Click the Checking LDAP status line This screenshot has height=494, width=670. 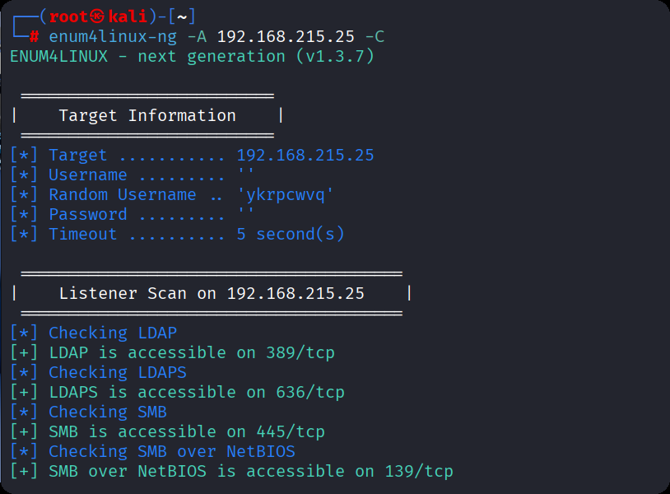(112, 333)
